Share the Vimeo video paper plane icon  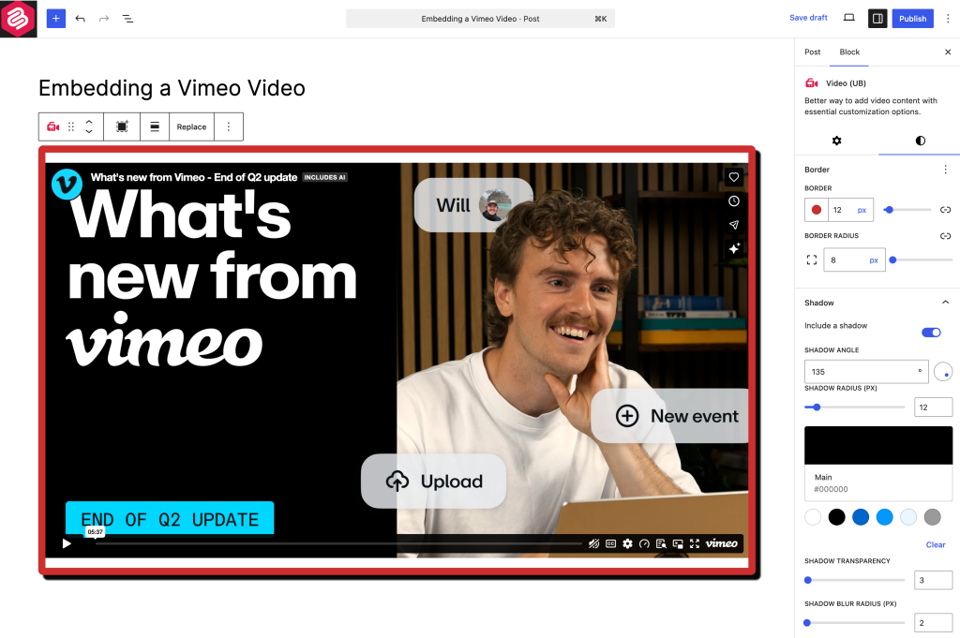733,225
